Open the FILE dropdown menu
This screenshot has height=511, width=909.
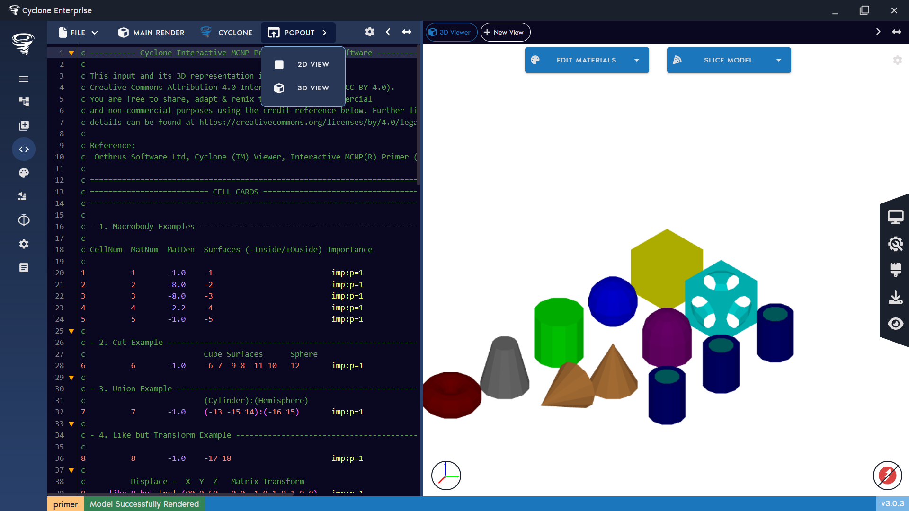78,32
